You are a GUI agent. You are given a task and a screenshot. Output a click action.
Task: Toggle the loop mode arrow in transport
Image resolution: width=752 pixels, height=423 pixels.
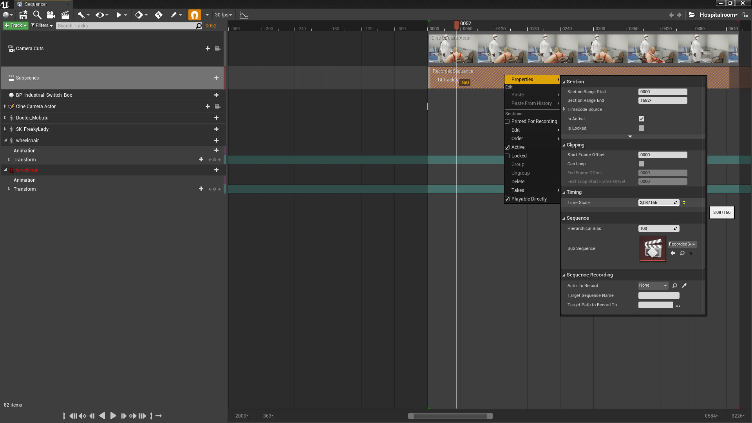[x=159, y=416]
